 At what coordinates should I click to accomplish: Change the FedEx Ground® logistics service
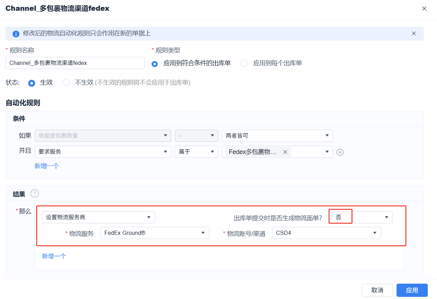click(154, 233)
